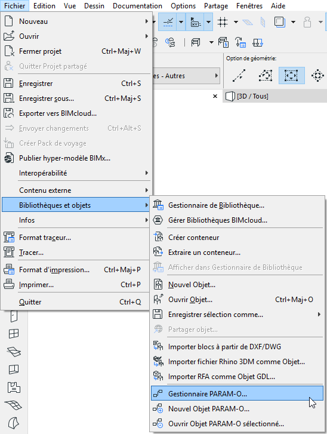Viewport: 327px width, 434px height.
Task: Choose Imprimer... menu item
Action: [76, 285]
